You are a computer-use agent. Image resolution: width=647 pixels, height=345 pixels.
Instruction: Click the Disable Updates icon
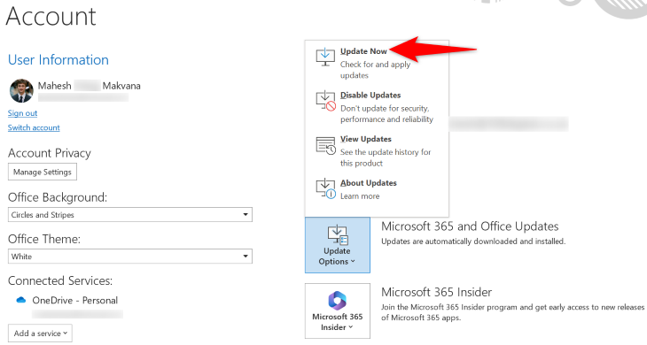point(326,101)
